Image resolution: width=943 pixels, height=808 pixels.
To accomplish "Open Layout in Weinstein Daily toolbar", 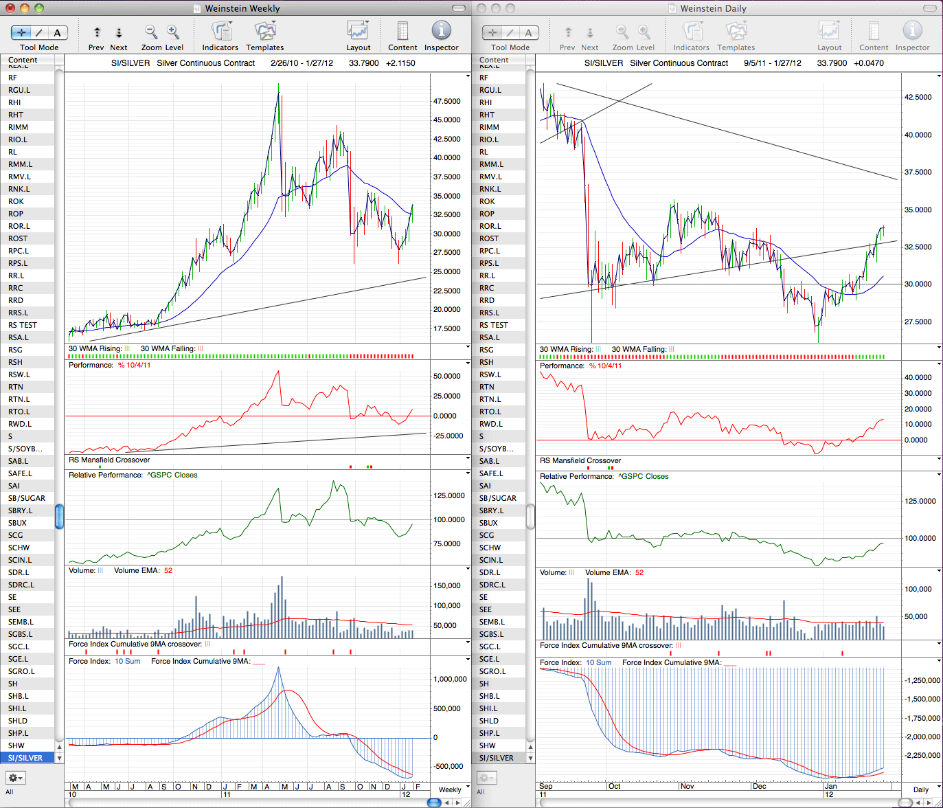I will coord(829,32).
